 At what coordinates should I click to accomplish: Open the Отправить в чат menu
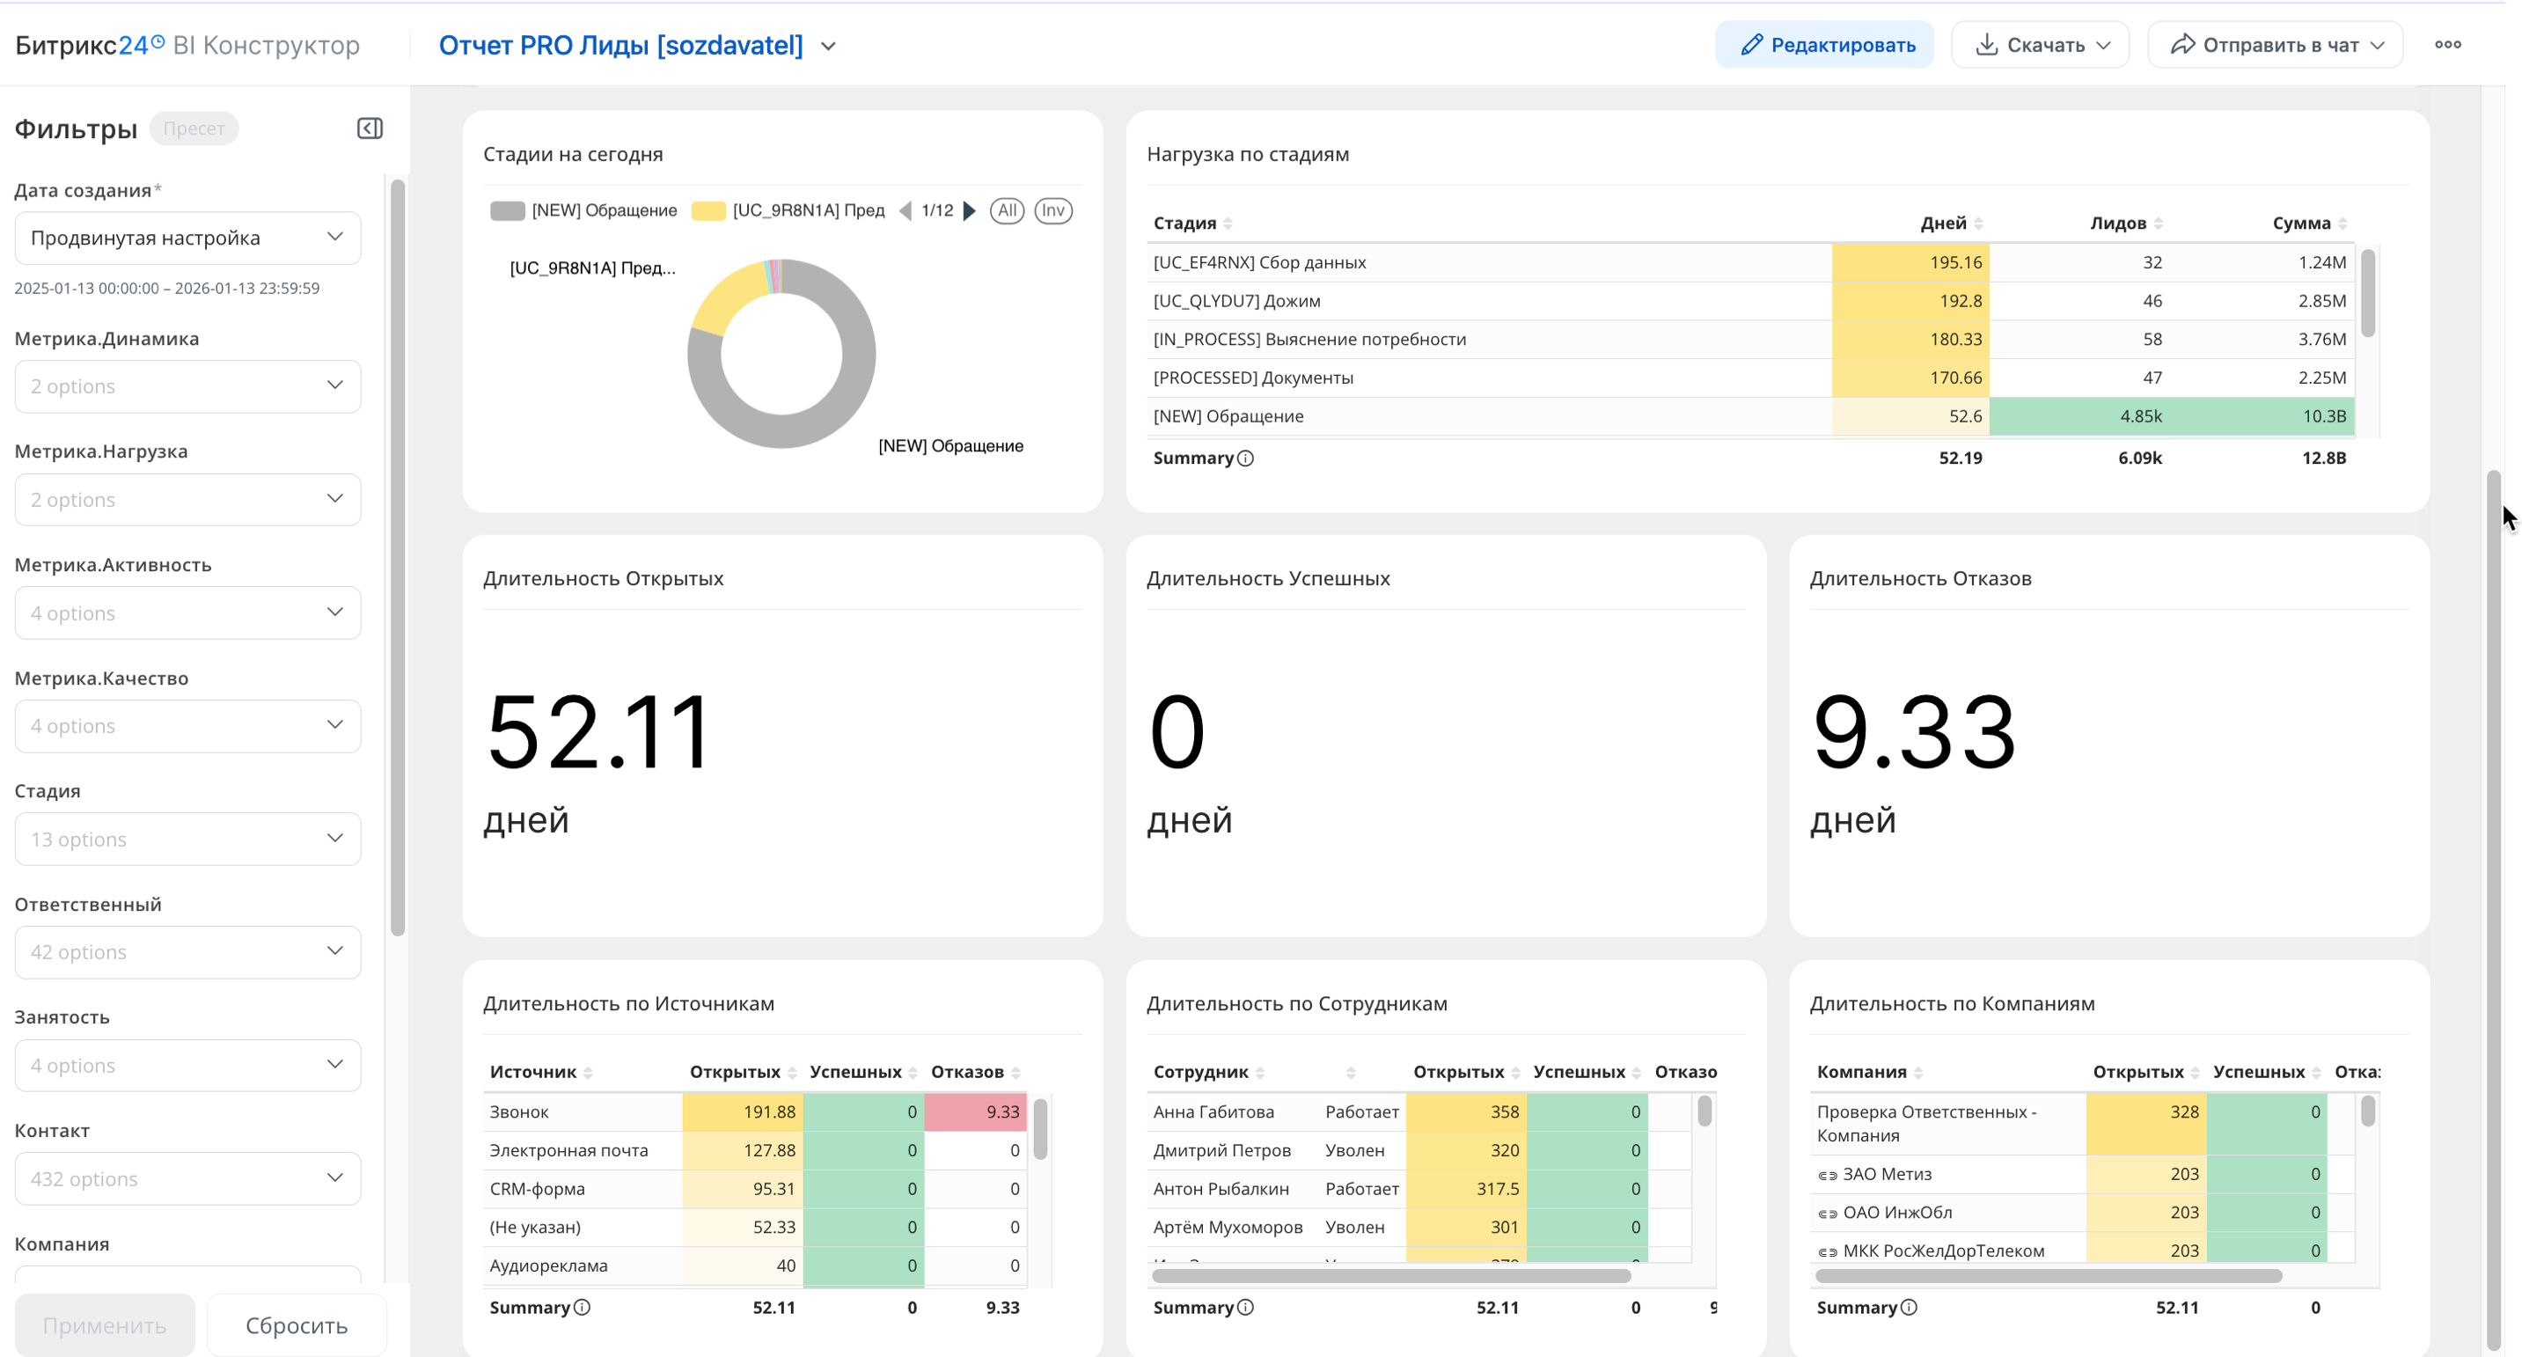pyautogui.click(x=2276, y=45)
